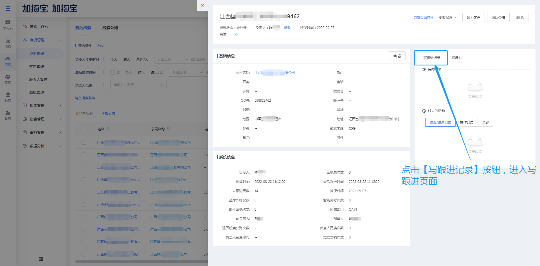The image size is (540, 266).
Task: Expand the 销售管理 menu
Action: click(60, 106)
